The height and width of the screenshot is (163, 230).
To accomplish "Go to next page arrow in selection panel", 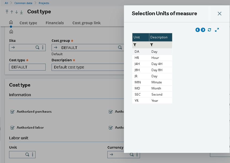I will click(x=203, y=30).
